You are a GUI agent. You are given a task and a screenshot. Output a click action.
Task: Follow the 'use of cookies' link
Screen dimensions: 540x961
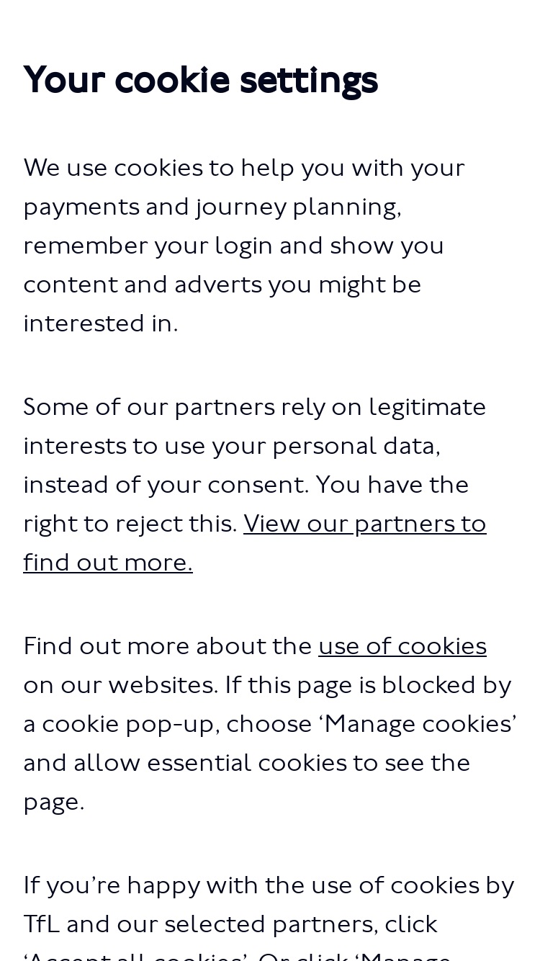[x=402, y=645]
